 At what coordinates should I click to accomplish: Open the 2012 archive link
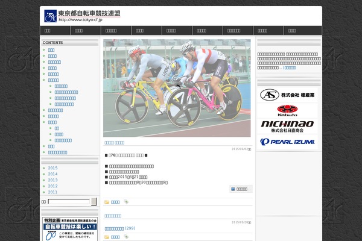coord(52,186)
